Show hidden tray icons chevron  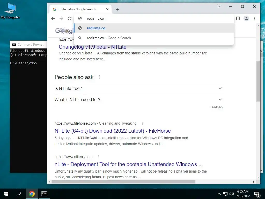219,194
